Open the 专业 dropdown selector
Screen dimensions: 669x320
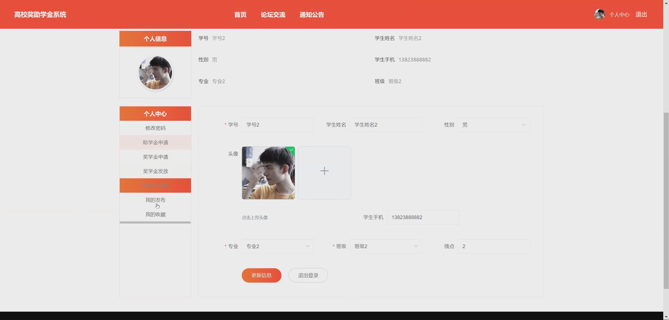(278, 246)
